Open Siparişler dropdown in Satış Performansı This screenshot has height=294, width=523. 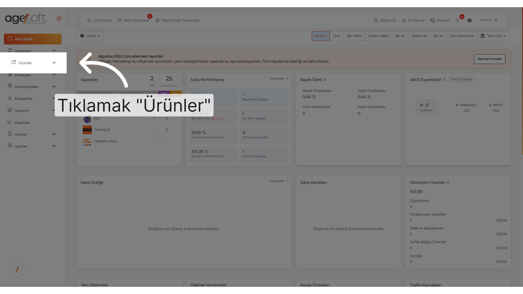[x=279, y=79]
